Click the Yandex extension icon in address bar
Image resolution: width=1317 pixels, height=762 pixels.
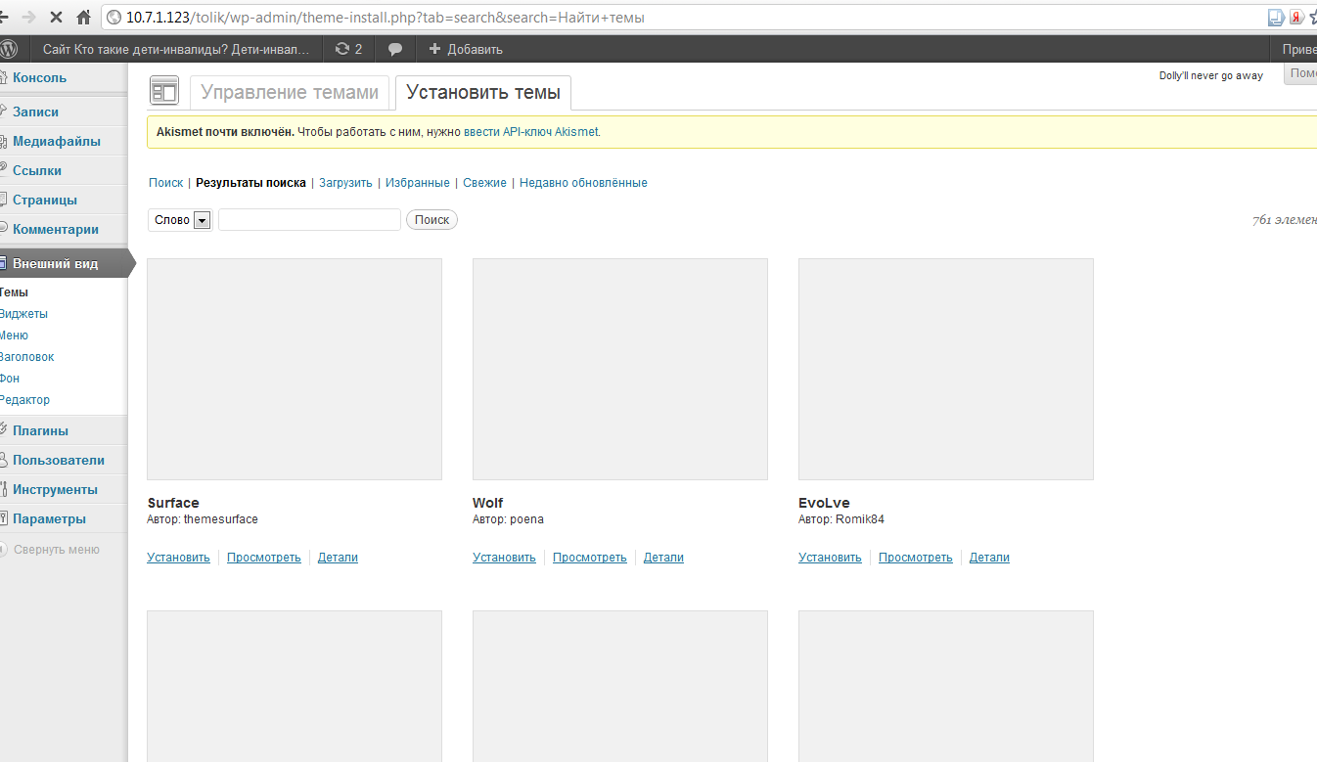coord(1296,18)
